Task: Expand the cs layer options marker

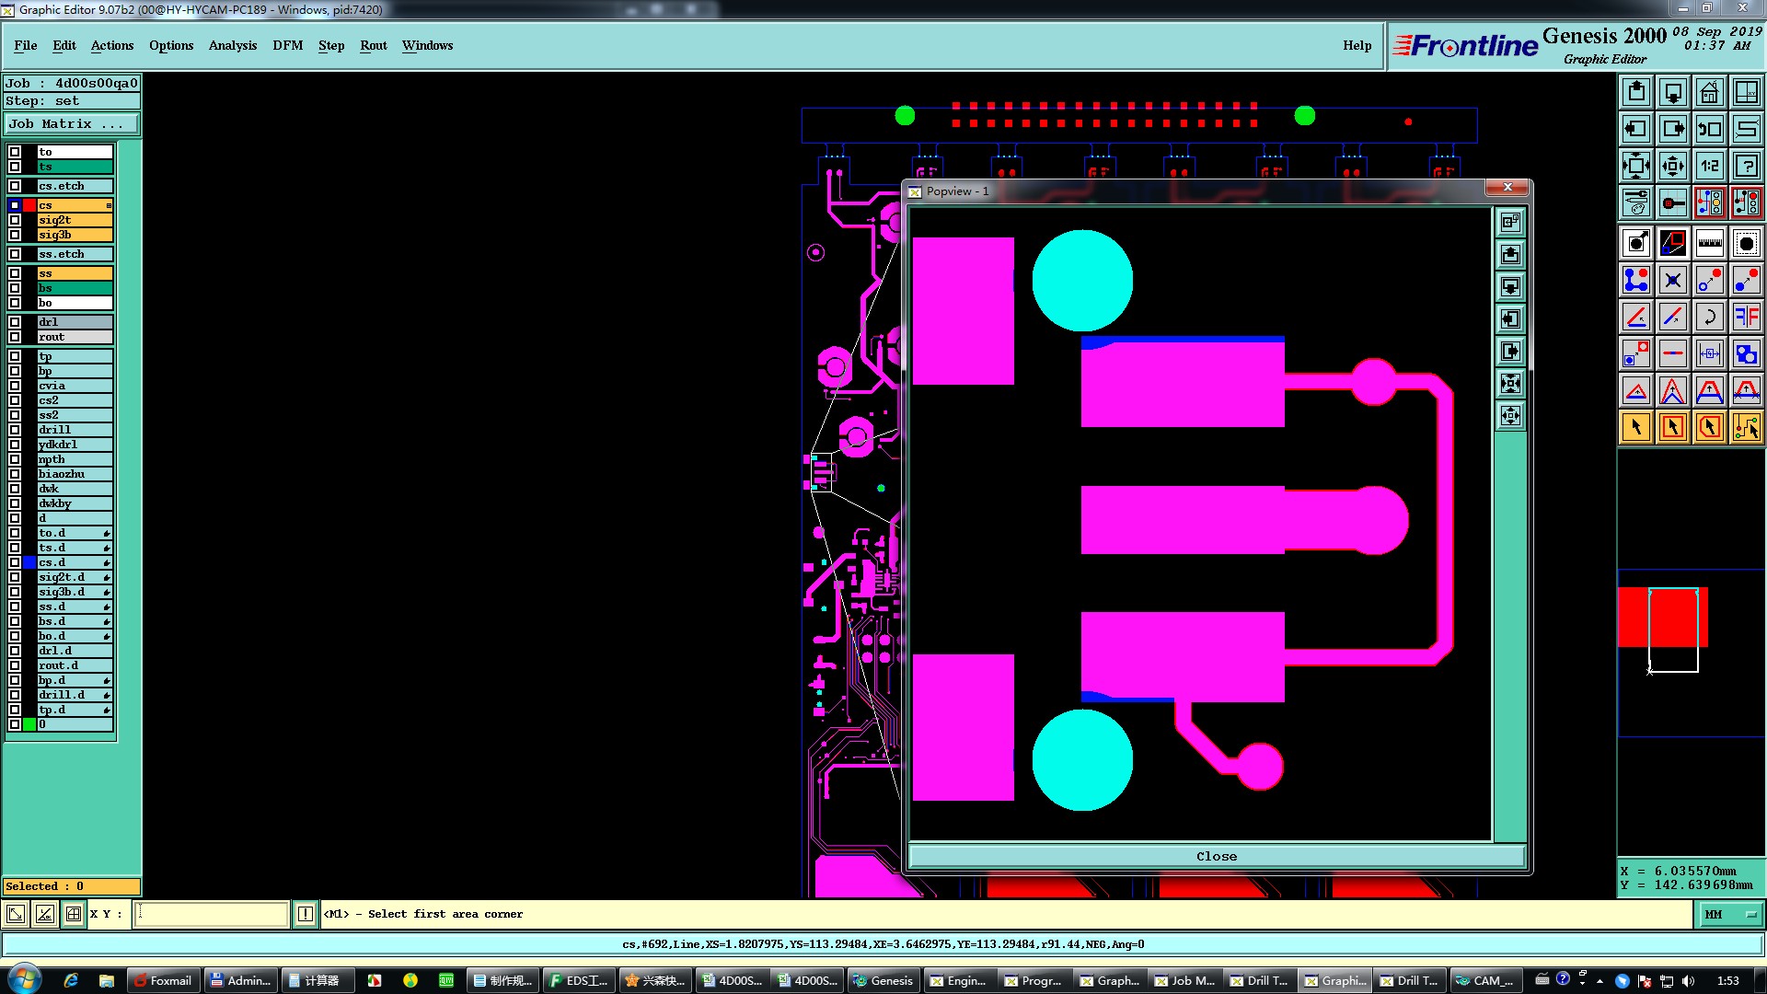Action: tap(109, 205)
